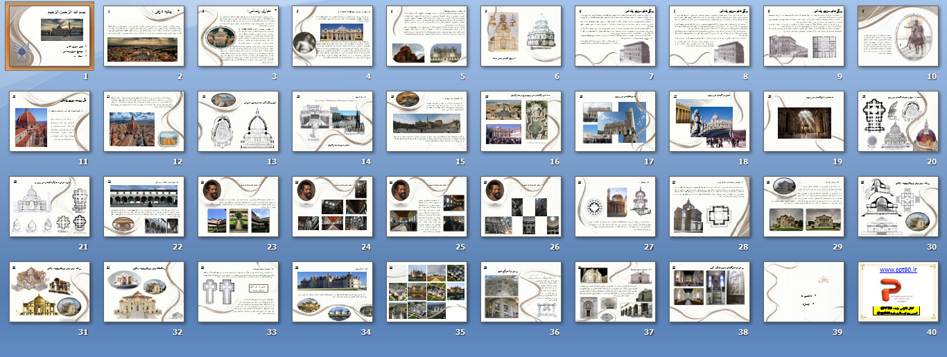Image resolution: width=947 pixels, height=357 pixels.
Task: Pick slide 18 thumbnail
Action: [709, 121]
